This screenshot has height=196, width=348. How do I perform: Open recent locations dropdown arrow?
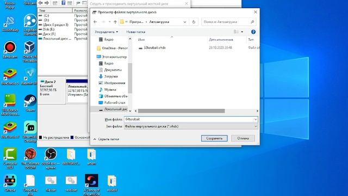pyautogui.click(x=109, y=22)
